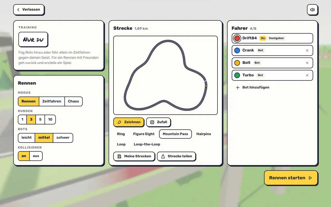Screen dimensions: 331x207
Task: Remove the Turbo bot
Action: click(x=307, y=75)
